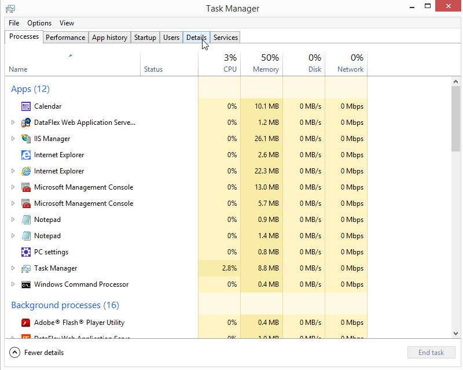463x370 pixels.
Task: Expand the Microsoft Management Console 13.0 MB row
Action: [13, 187]
